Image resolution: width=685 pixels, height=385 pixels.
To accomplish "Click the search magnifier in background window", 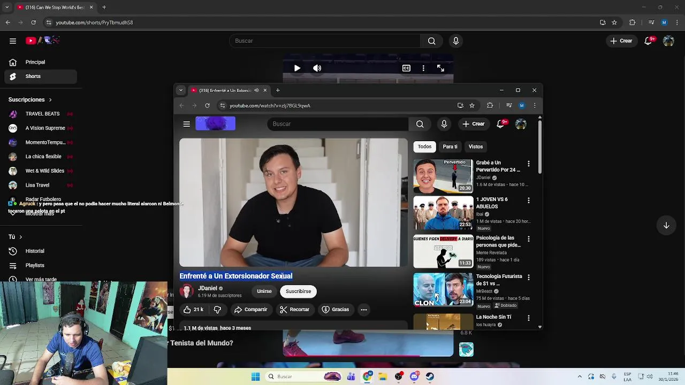I will coord(432,41).
